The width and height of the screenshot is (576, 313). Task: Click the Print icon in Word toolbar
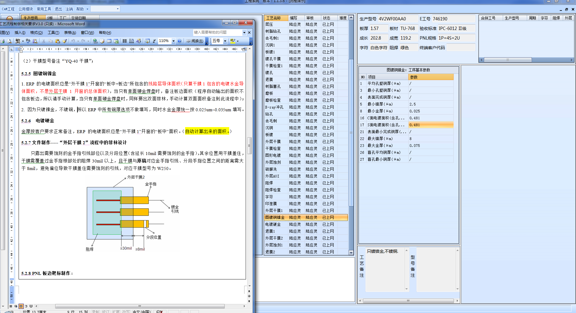[3, 41]
